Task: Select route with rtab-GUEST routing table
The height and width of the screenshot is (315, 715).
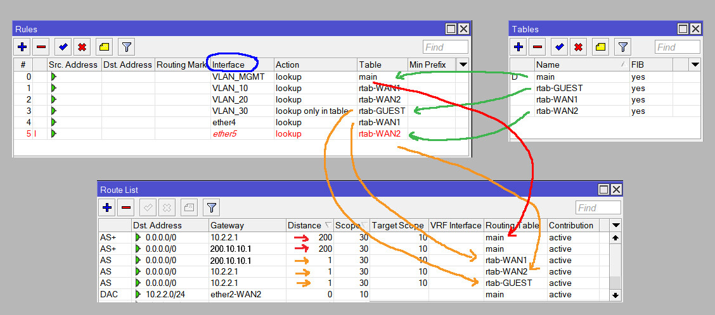Action: pos(354,283)
